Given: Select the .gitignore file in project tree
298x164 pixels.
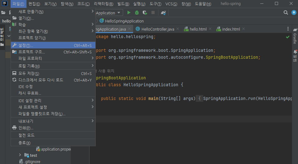Looking at the screenshot, I should pyautogui.click(x=30, y=162).
